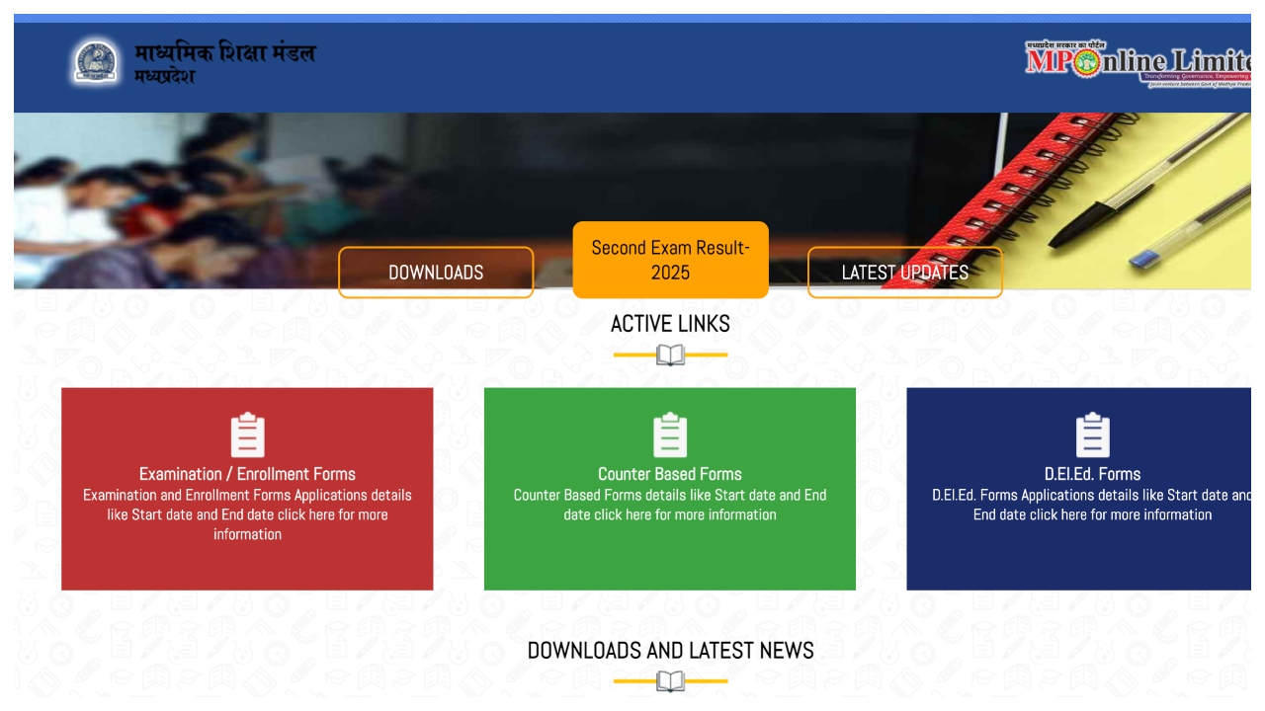Open the D.El.Ed. Forms title link
1265x711 pixels.
(1092, 474)
